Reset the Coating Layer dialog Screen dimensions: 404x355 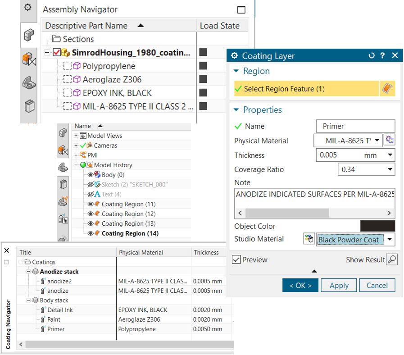coord(371,56)
